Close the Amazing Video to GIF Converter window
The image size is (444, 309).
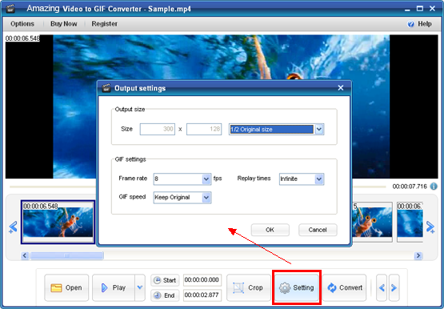(x=432, y=9)
